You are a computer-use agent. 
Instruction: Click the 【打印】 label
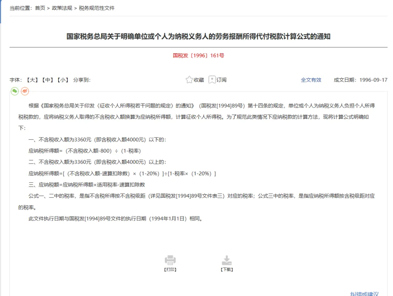coord(170,269)
